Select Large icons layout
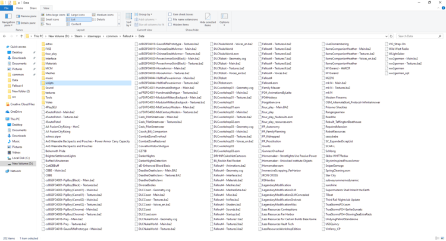Screen dimensions: 446x241 [x=76, y=15]
